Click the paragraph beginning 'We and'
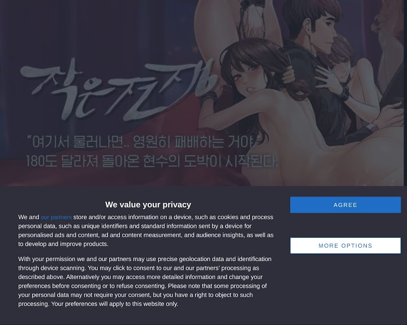 (x=145, y=230)
